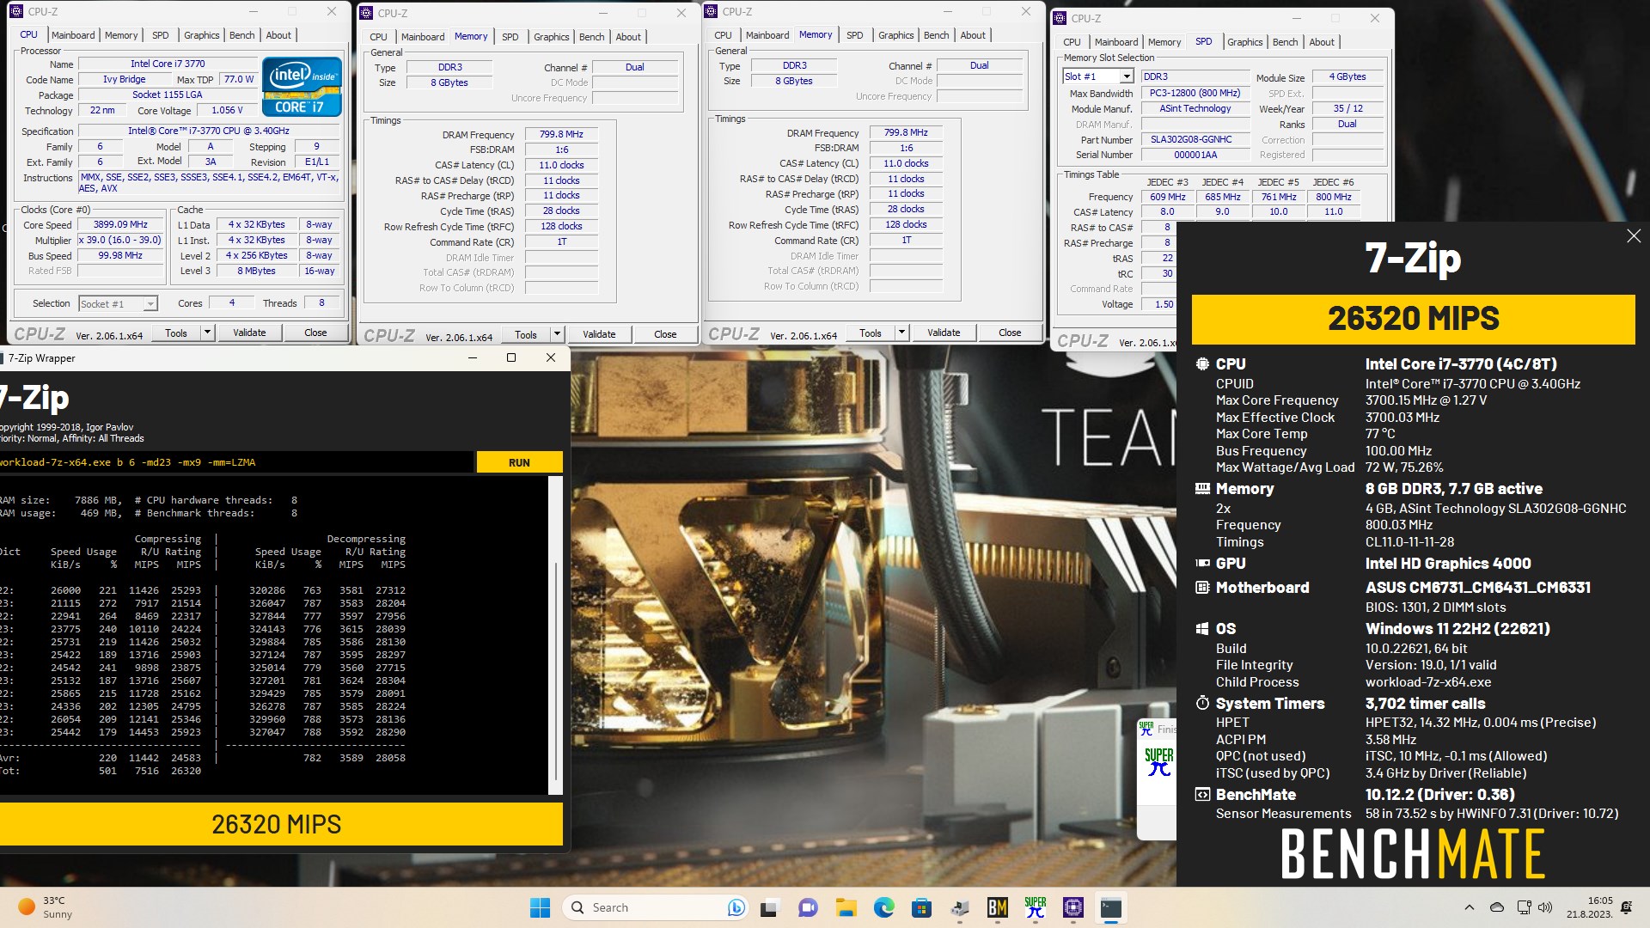
Task: Click Validate in the first CPU-Z window
Action: click(249, 333)
